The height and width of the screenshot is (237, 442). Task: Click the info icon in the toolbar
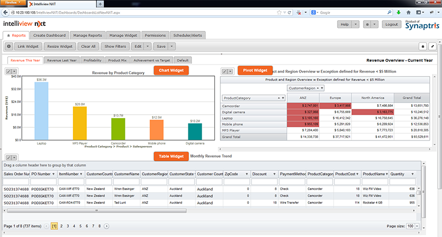click(x=9, y=47)
